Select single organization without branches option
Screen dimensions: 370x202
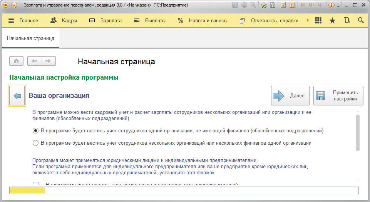(x=36, y=131)
